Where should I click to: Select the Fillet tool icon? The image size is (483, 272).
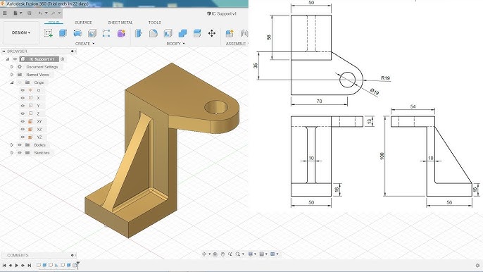click(153, 33)
